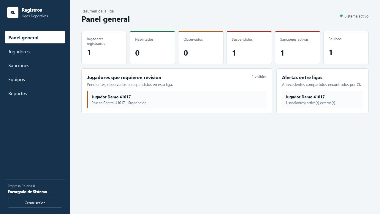Open the Sanciones menu item
Screen dimensions: 380x214
click(x=35, y=65)
